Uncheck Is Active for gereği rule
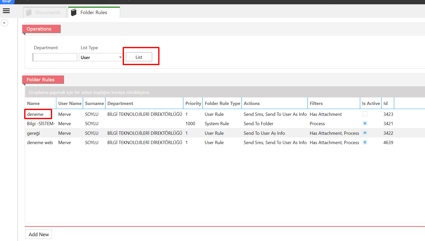425x241 pixels. 365,133
